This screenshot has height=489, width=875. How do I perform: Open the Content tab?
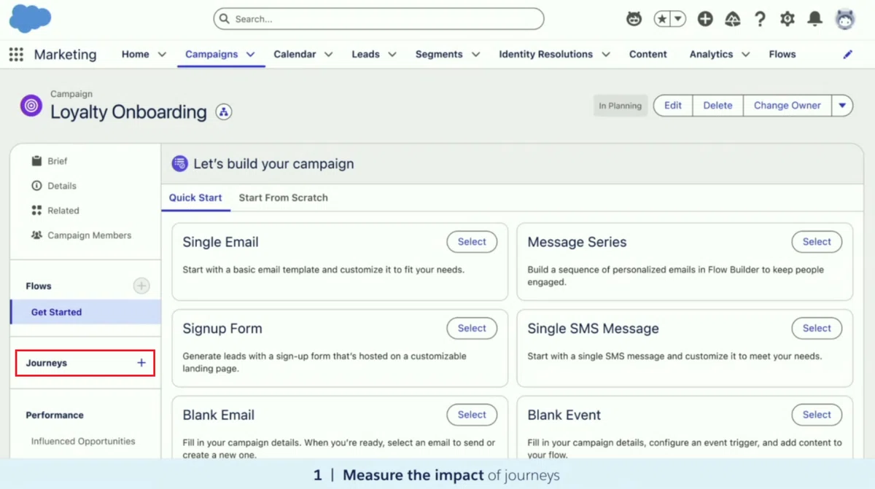coord(648,54)
